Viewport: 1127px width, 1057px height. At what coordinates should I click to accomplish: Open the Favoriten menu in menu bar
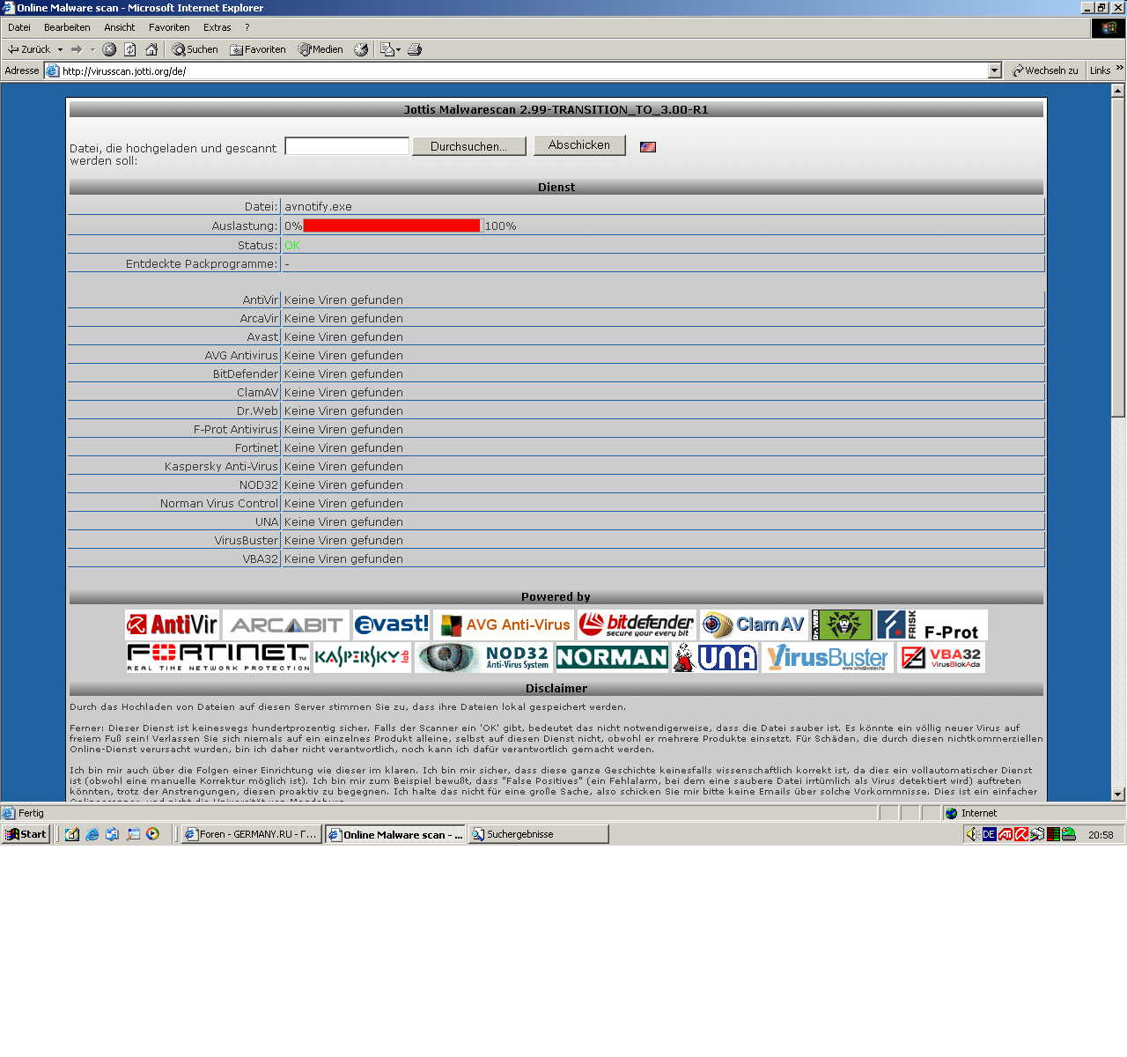coord(169,27)
